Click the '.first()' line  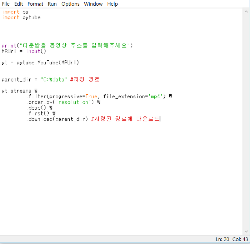(40, 113)
